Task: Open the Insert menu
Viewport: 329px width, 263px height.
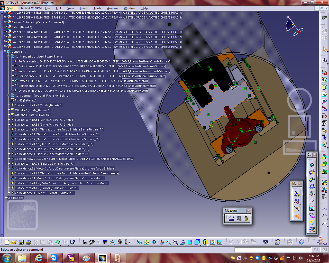Action: (84, 8)
